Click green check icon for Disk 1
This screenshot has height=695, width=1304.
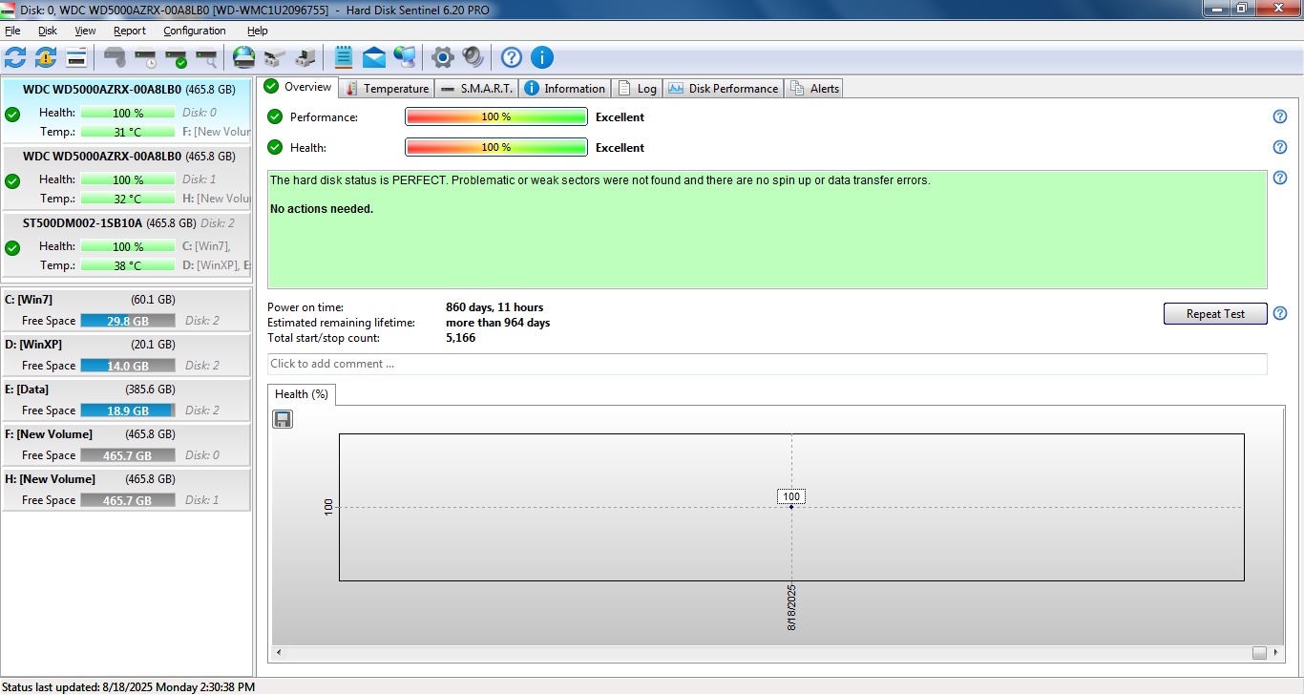pyautogui.click(x=12, y=181)
